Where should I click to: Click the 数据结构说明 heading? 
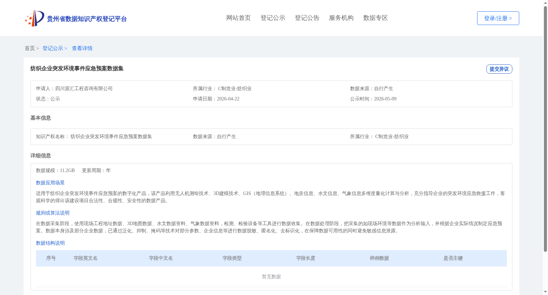pyautogui.click(x=50, y=243)
